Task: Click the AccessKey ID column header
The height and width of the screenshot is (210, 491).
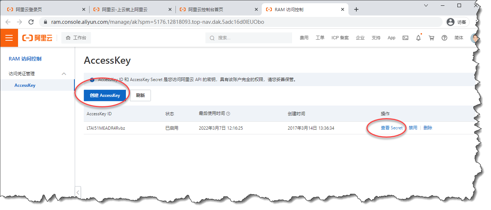Action: [x=99, y=114]
